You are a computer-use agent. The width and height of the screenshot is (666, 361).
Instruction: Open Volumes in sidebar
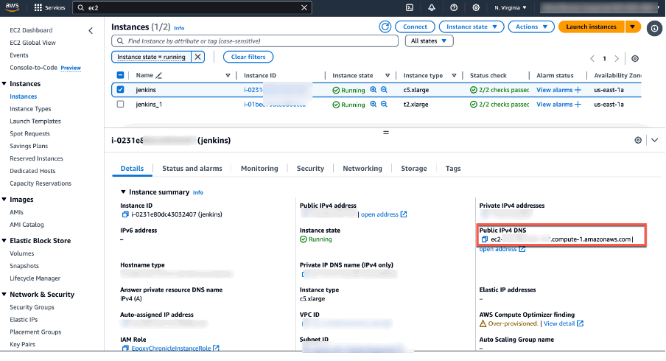coord(21,253)
